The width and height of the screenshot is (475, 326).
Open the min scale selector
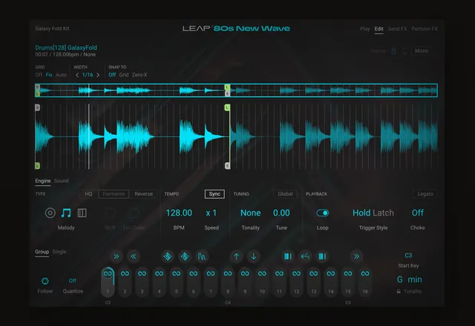(415, 280)
